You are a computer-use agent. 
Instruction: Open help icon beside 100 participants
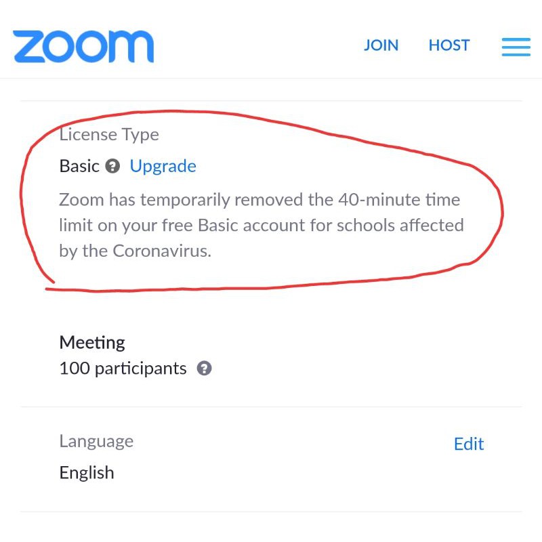[205, 368]
